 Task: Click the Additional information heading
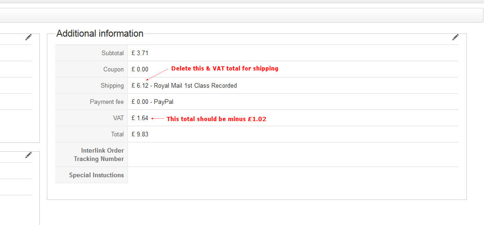[x=100, y=33]
